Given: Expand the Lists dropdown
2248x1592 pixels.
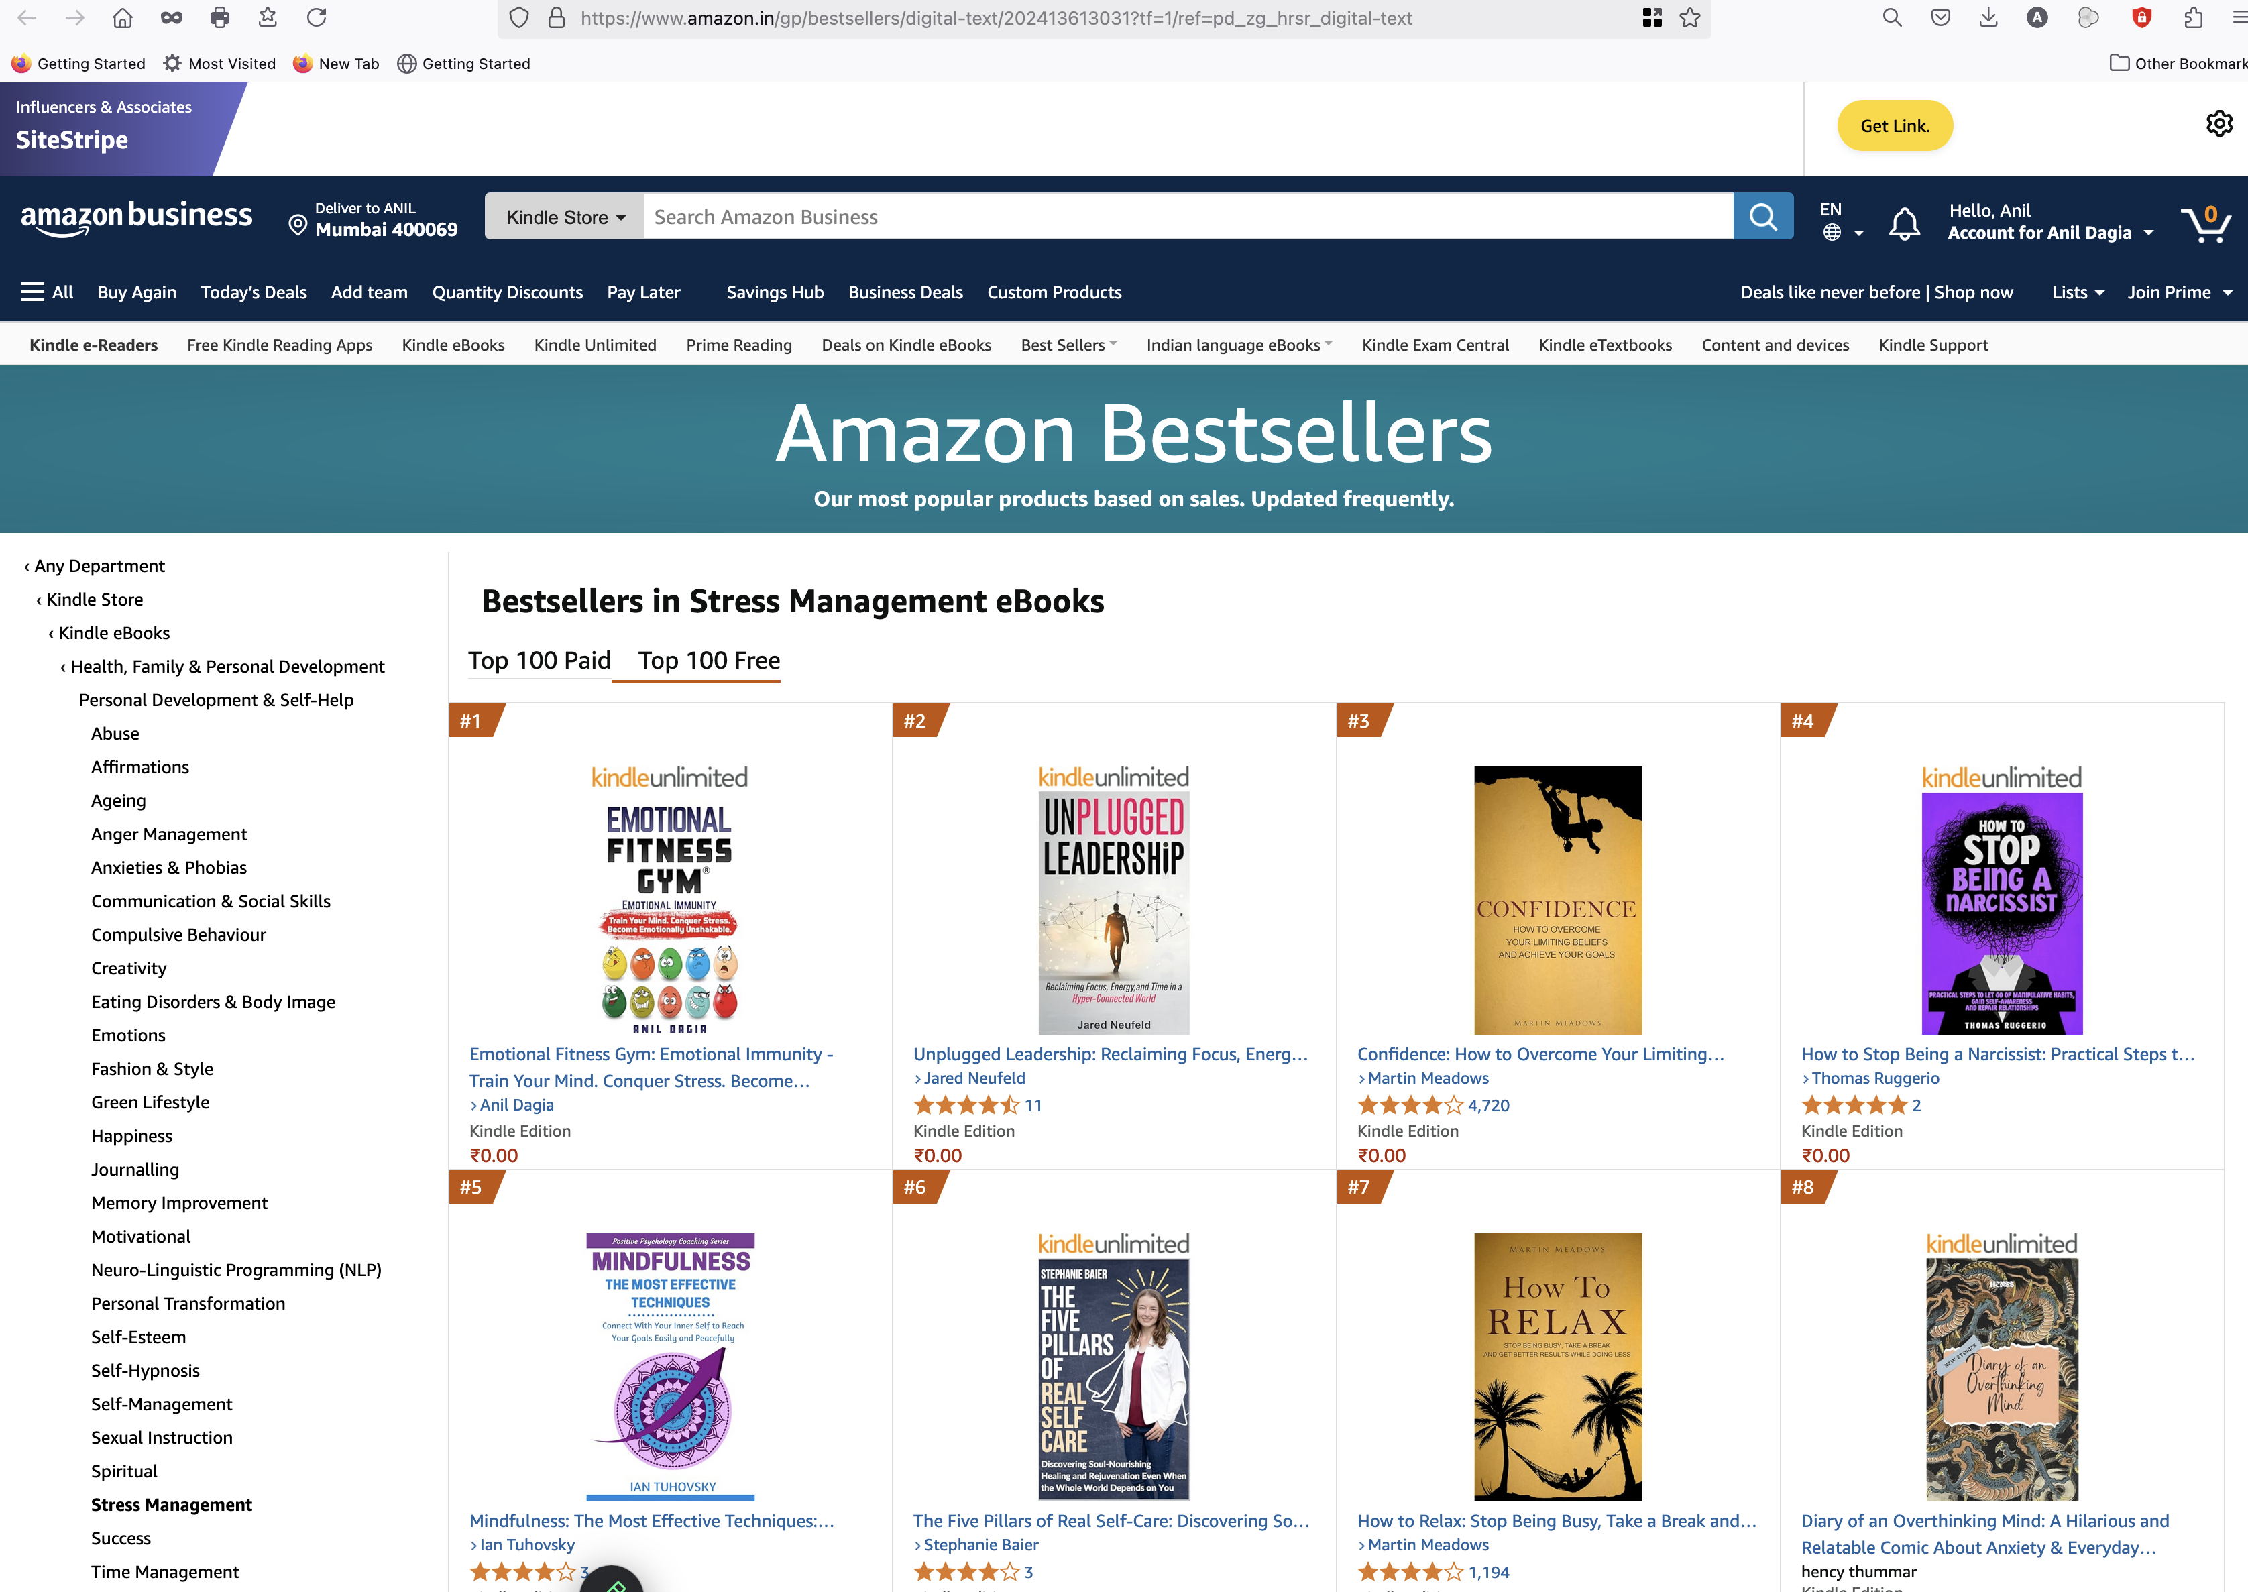Looking at the screenshot, I should click(2078, 292).
